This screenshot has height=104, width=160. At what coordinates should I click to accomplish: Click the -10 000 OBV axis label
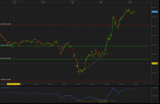[155, 88]
